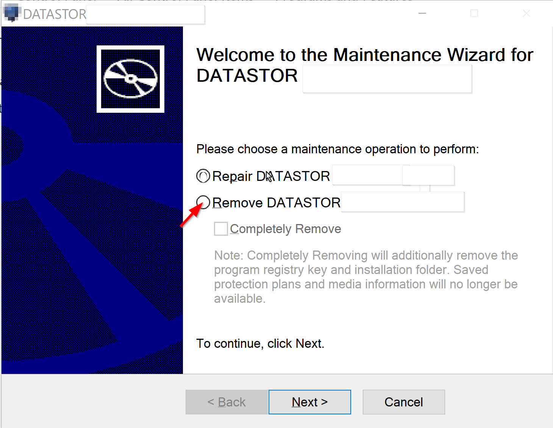553x428 pixels.
Task: Click the 'Completely Remove' label text
Action: [x=286, y=229]
